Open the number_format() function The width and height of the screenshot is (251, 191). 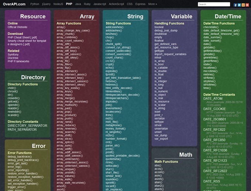coord(116,139)
